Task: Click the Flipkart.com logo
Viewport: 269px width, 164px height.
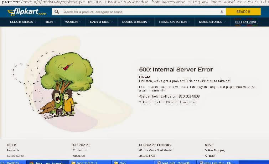Action: click(x=27, y=12)
